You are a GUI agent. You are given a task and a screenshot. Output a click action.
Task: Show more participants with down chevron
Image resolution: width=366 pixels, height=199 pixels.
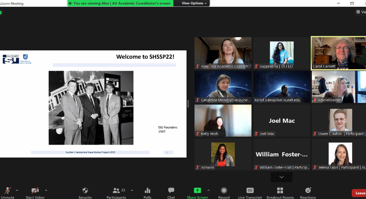(281, 177)
